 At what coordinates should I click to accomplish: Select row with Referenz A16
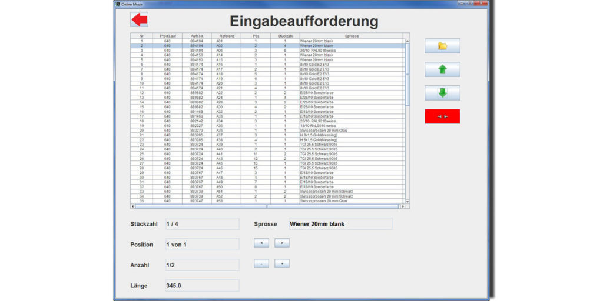(x=268, y=65)
